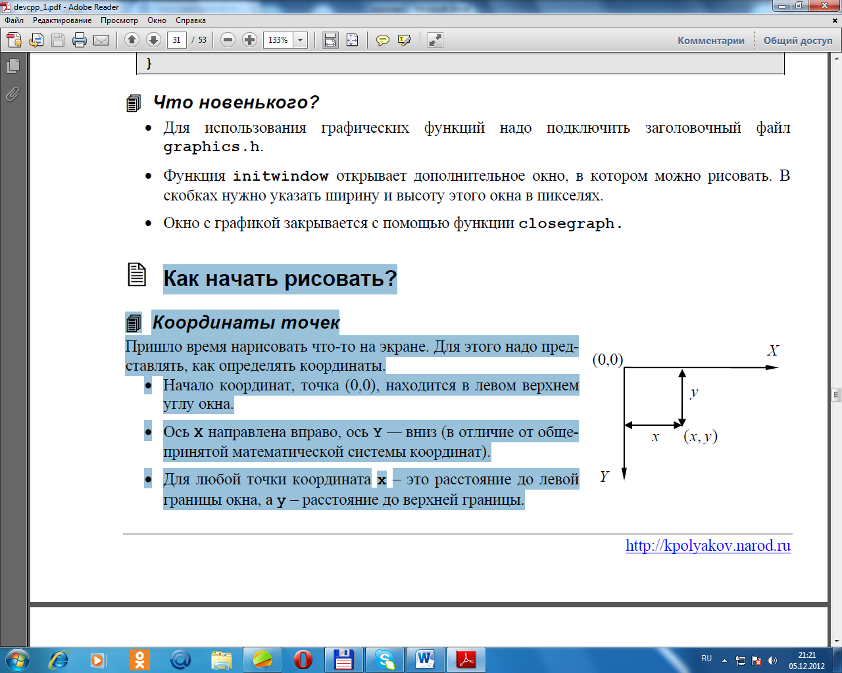Go to next page with down arrow
The image size is (842, 673).
[153, 40]
